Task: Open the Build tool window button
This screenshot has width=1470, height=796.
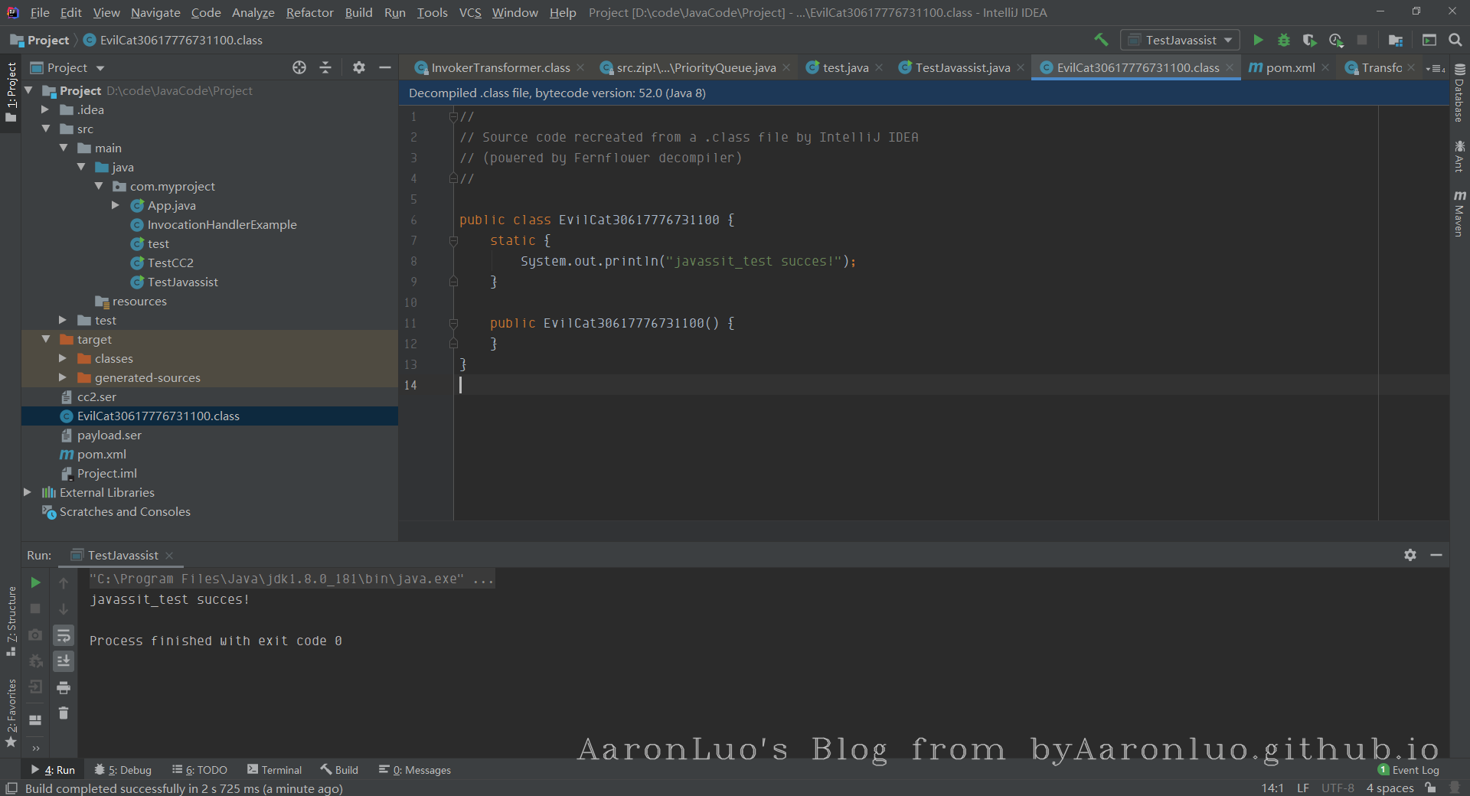Action: (339, 770)
